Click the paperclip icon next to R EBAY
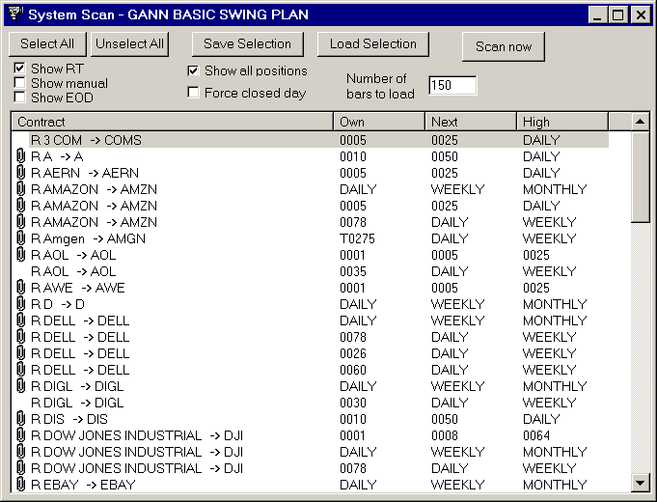This screenshot has width=657, height=502. pos(21,485)
